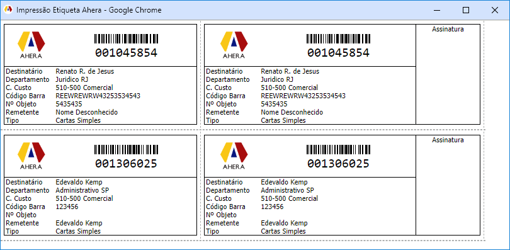Select barcode above 001045854 on top-left label
510x250 pixels.
tap(126, 39)
